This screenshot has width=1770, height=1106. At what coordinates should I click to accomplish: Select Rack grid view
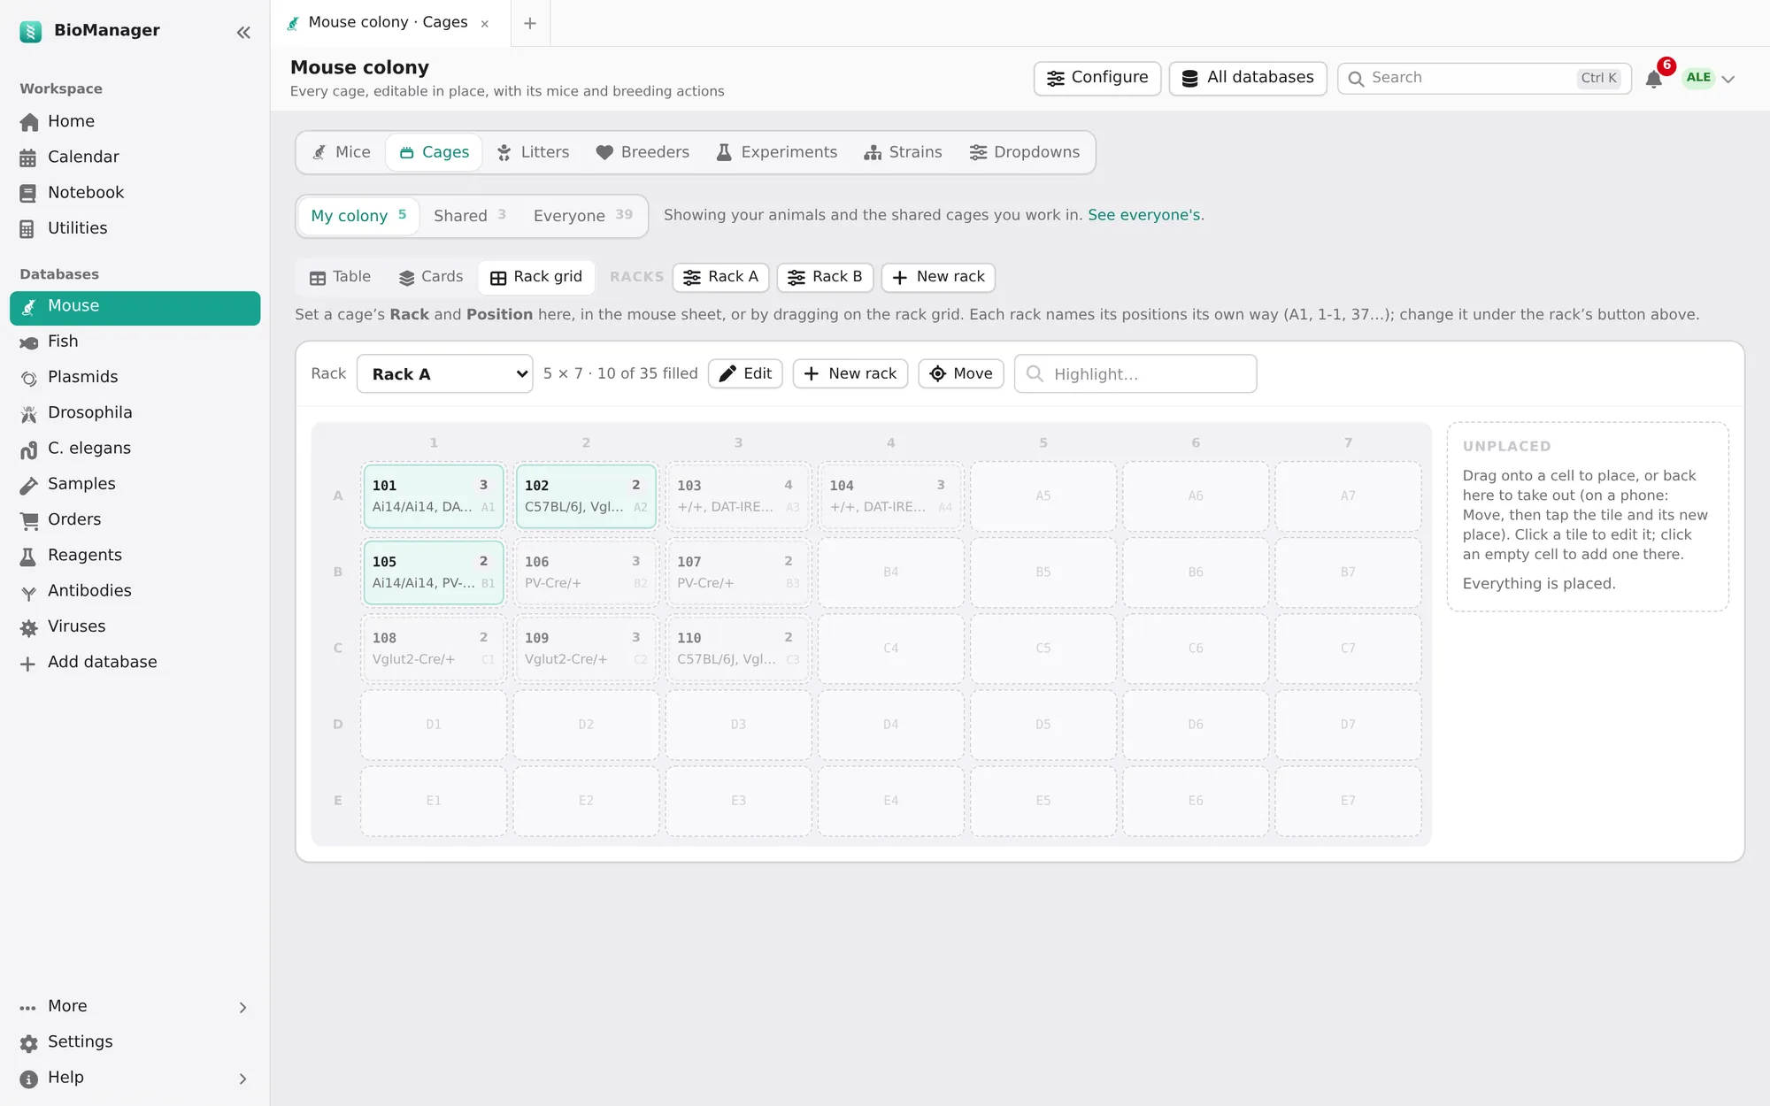(536, 277)
